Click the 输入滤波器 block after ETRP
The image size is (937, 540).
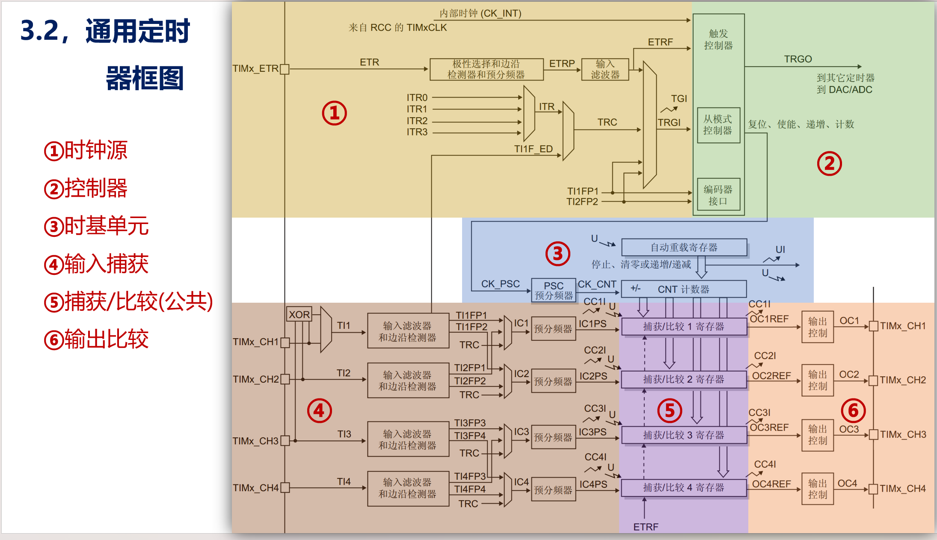(x=605, y=69)
